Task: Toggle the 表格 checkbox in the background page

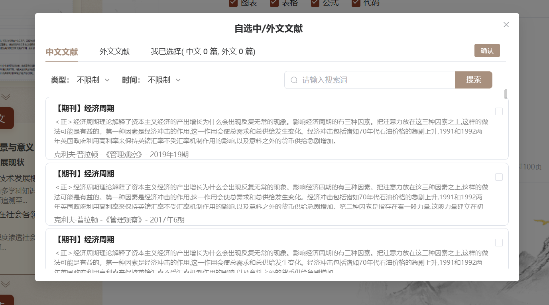Action: coord(274,3)
